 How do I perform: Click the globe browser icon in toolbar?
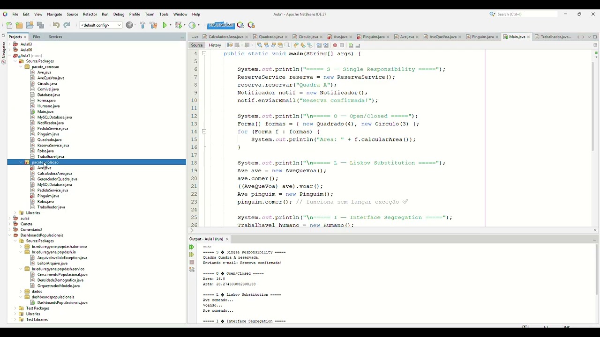coord(129,25)
